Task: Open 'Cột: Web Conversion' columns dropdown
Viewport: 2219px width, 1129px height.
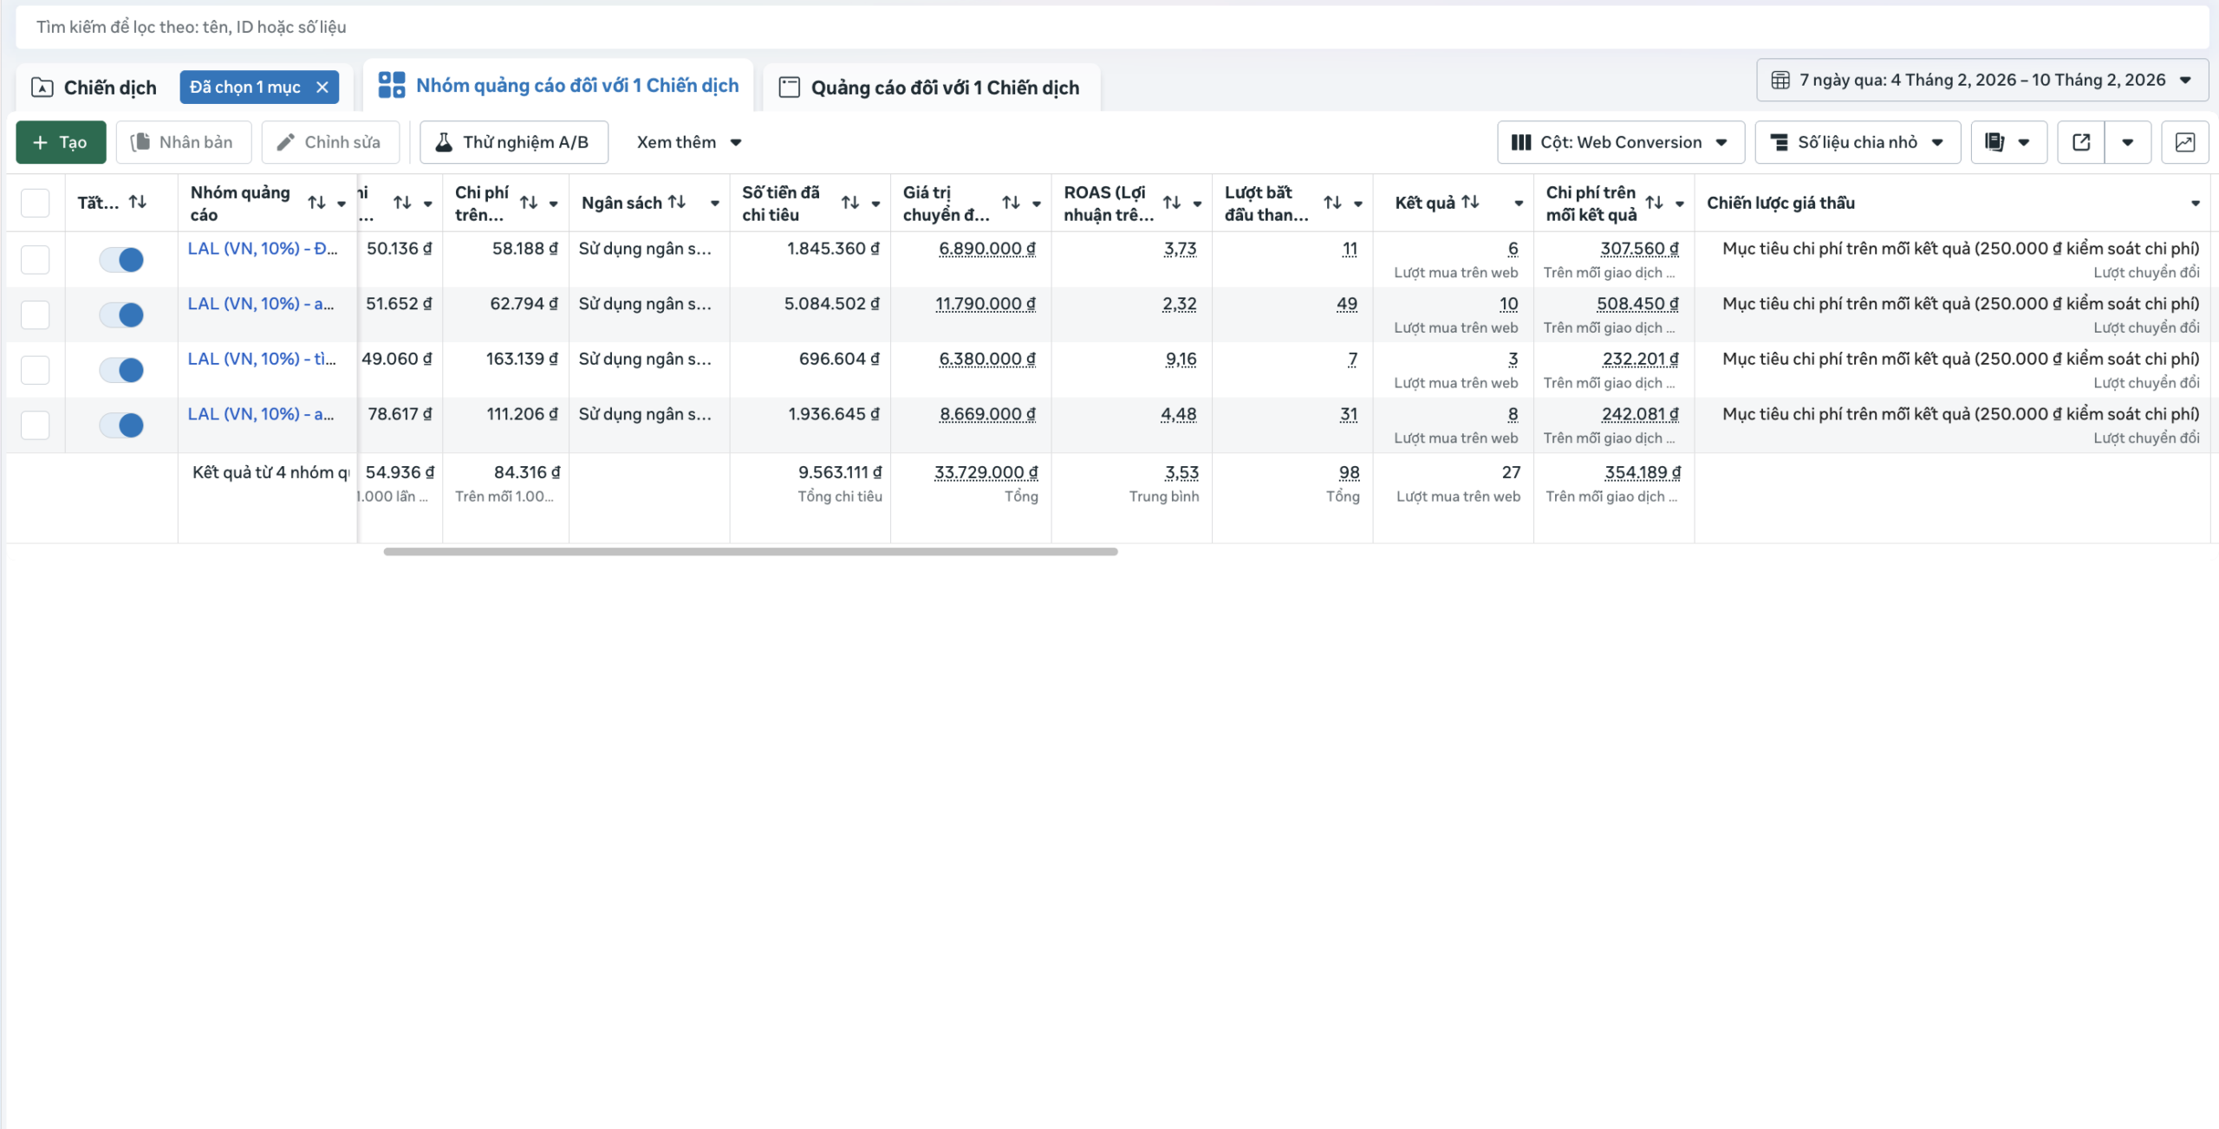Action: coord(1619,142)
